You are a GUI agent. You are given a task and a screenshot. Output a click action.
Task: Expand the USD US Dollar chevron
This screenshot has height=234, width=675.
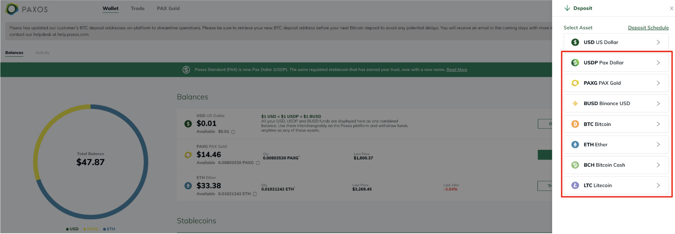658,42
